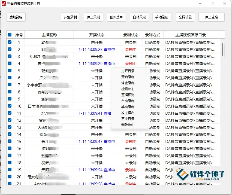
Task: Toggle the checkbox for row 8
Action: [10, 92]
